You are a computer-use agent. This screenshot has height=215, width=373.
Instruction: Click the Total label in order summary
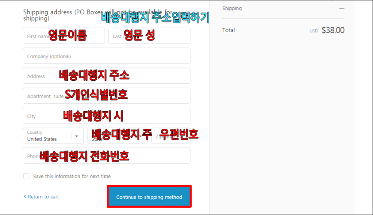[229, 30]
